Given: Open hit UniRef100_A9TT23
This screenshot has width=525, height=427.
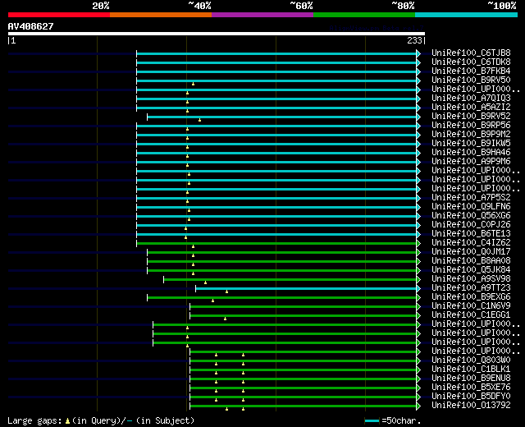Looking at the screenshot, I should 471,288.
